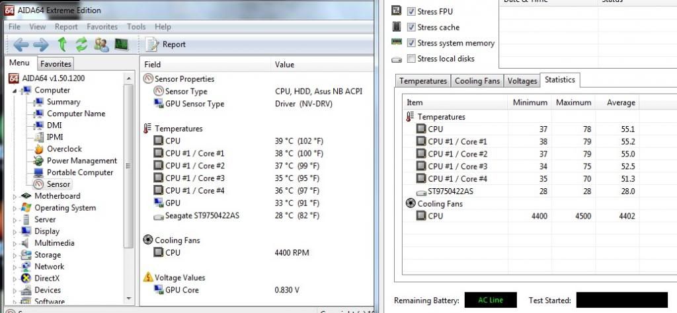Select Portable Computer in the tree

click(x=80, y=172)
